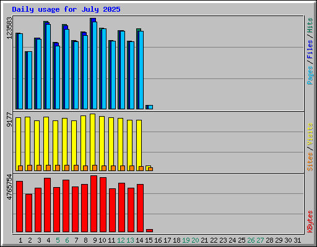The image size is (317, 247).
Task: Click the 9177 visits axis label
Action: click(x=9, y=119)
